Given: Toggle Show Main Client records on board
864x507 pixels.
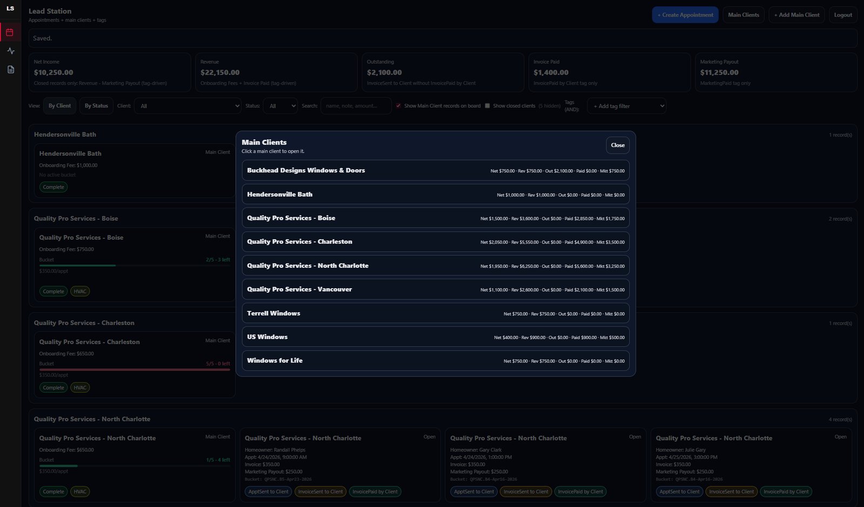Looking at the screenshot, I should [x=399, y=106].
